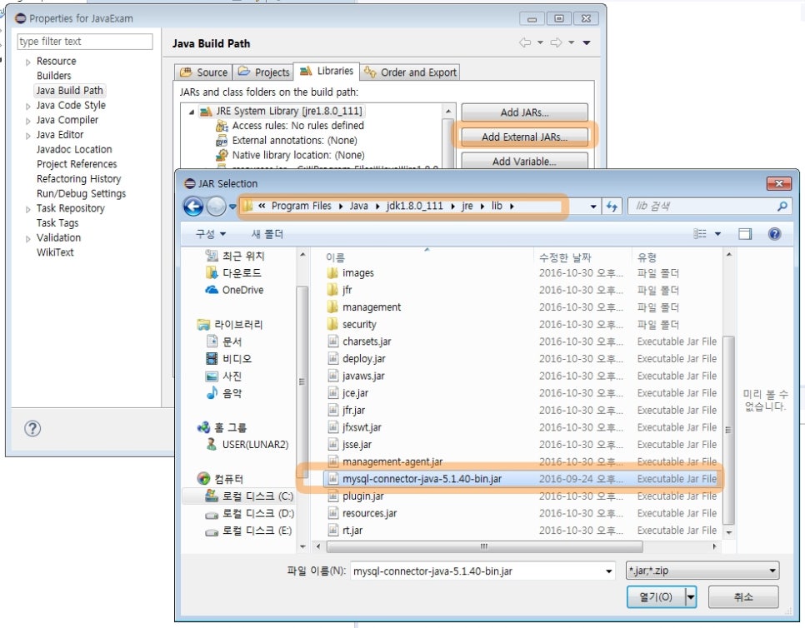This screenshot has width=805, height=628.
Task: Click the change view icon
Action: point(700,234)
